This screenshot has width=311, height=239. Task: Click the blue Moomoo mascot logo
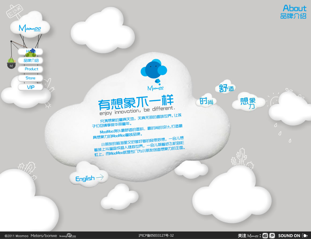(154, 75)
